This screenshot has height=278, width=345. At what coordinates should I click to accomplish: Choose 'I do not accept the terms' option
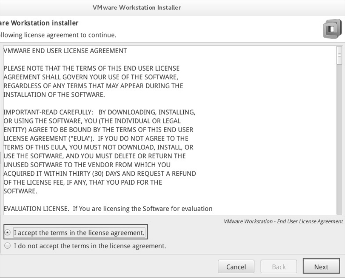click(8, 246)
